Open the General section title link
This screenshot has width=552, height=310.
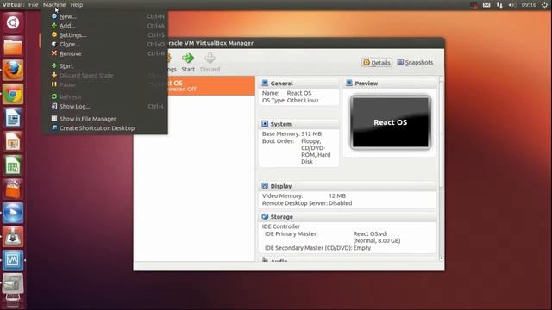[282, 84]
